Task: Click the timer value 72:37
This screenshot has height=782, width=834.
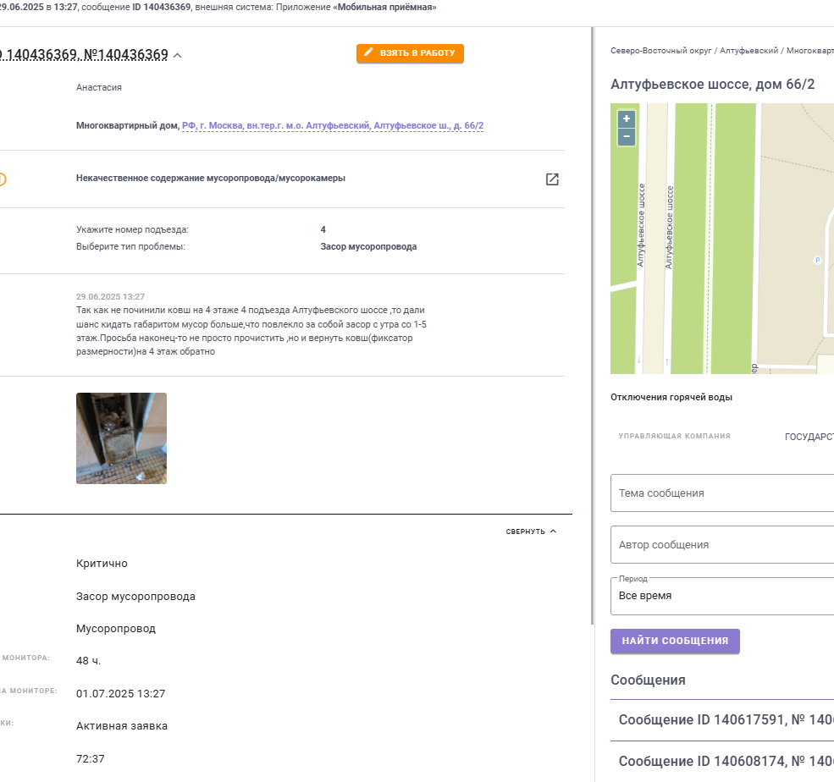Action: [x=91, y=759]
